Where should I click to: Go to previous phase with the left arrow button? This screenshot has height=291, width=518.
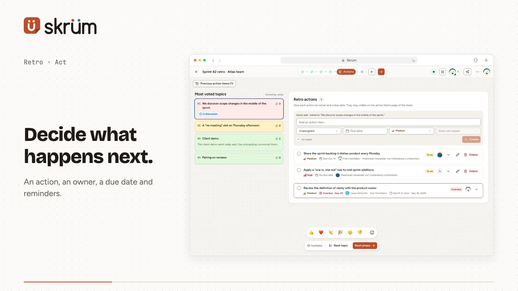click(x=372, y=72)
